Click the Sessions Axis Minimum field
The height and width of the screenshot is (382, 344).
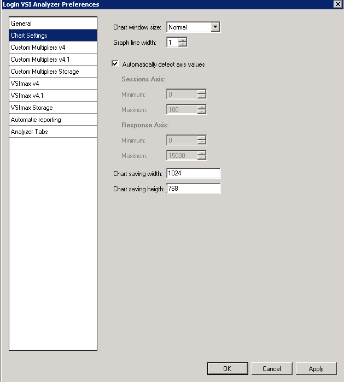[182, 94]
